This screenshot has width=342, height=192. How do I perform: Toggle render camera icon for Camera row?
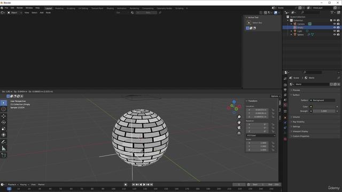pos(338,24)
